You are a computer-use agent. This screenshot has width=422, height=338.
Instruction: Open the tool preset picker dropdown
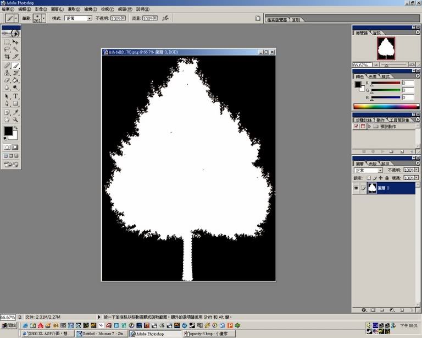[x=16, y=18]
